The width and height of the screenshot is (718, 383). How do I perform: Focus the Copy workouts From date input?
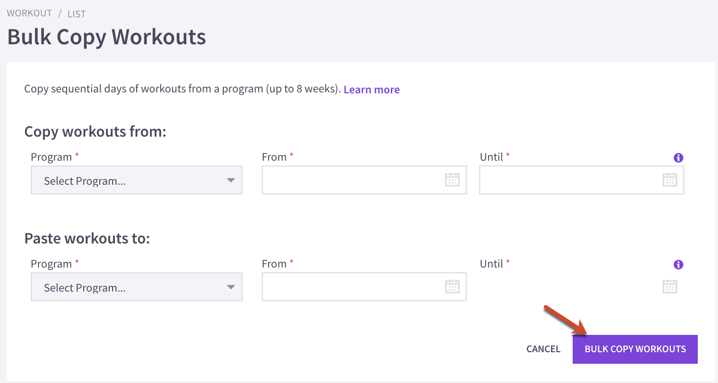[364, 180]
